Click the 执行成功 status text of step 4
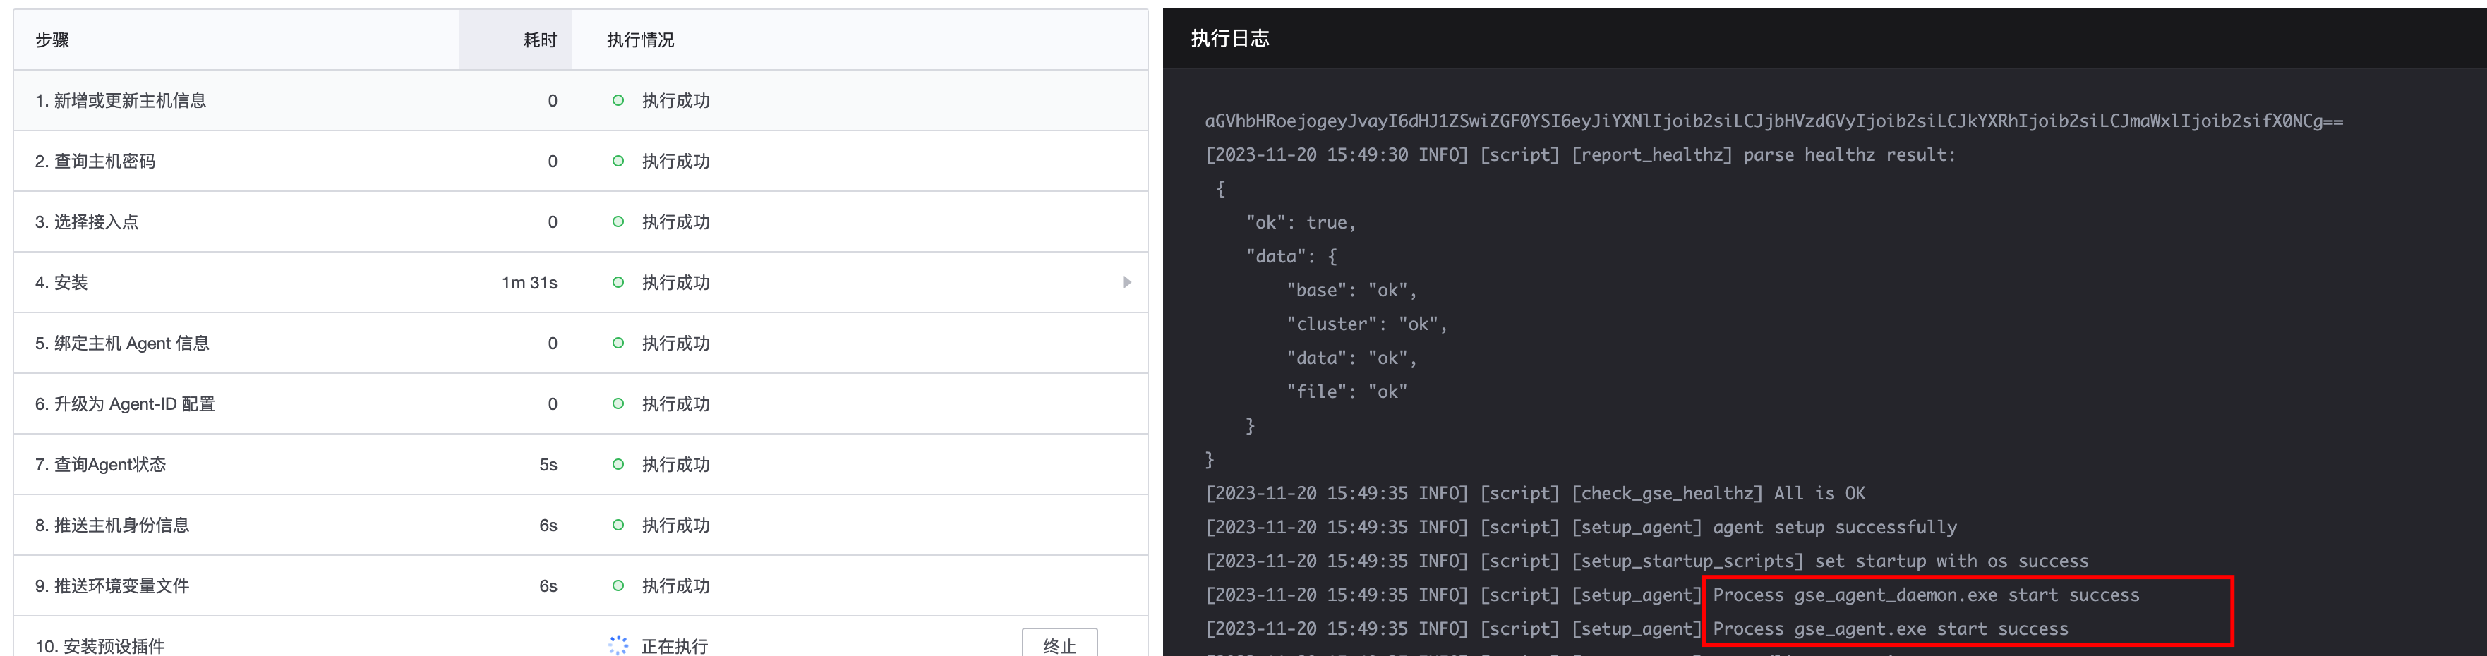The height and width of the screenshot is (656, 2487). tap(676, 281)
